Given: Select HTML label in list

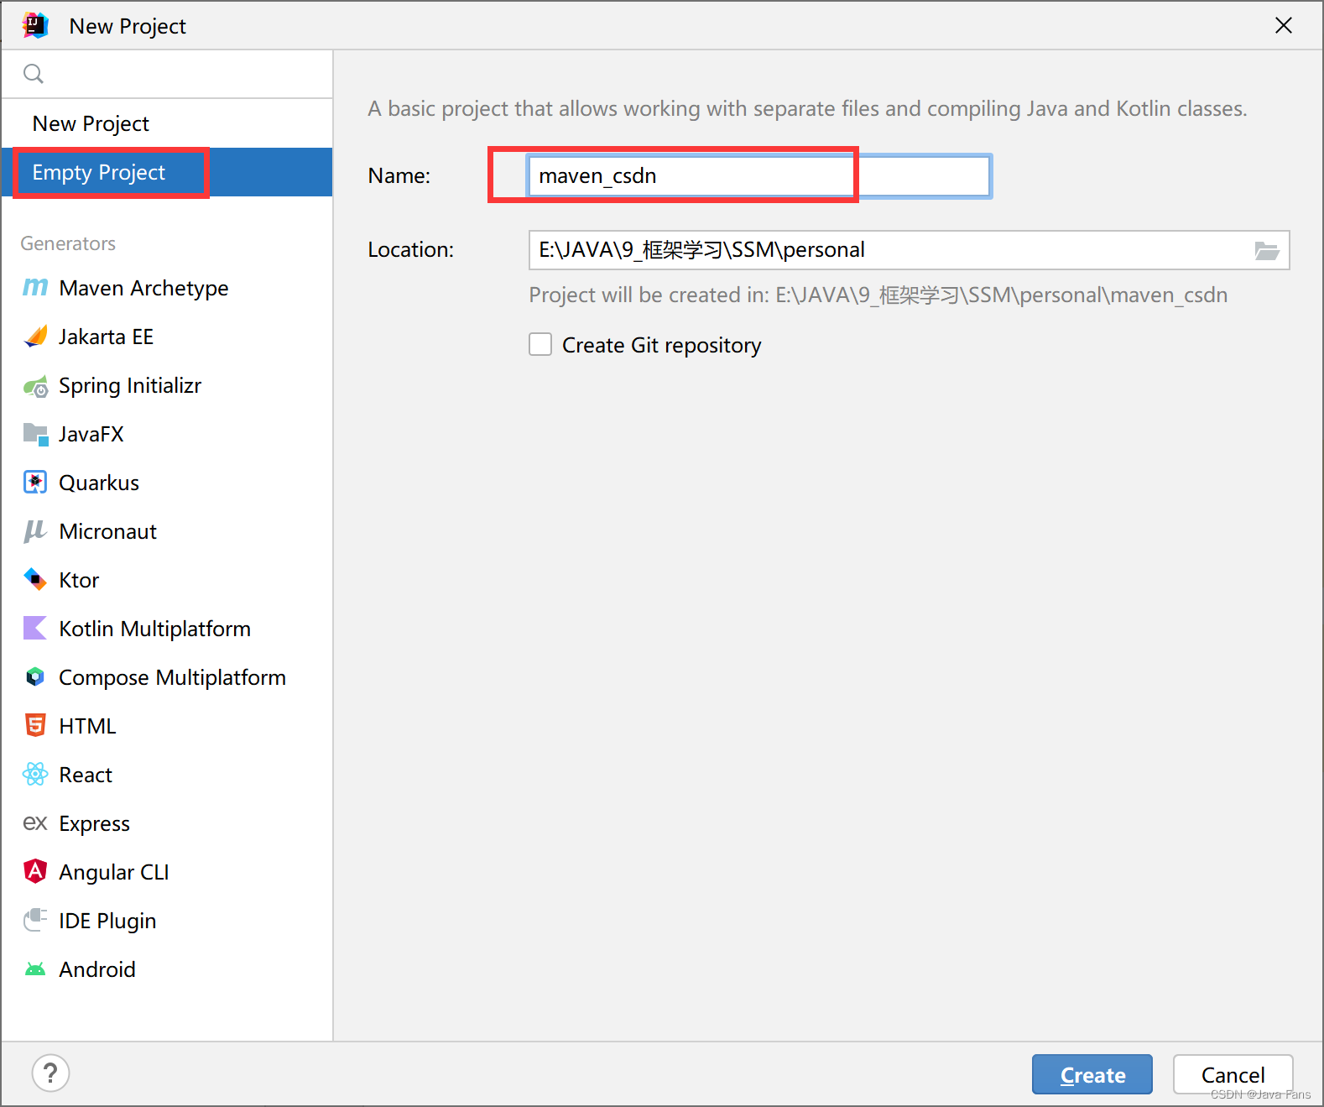Looking at the screenshot, I should 87,726.
